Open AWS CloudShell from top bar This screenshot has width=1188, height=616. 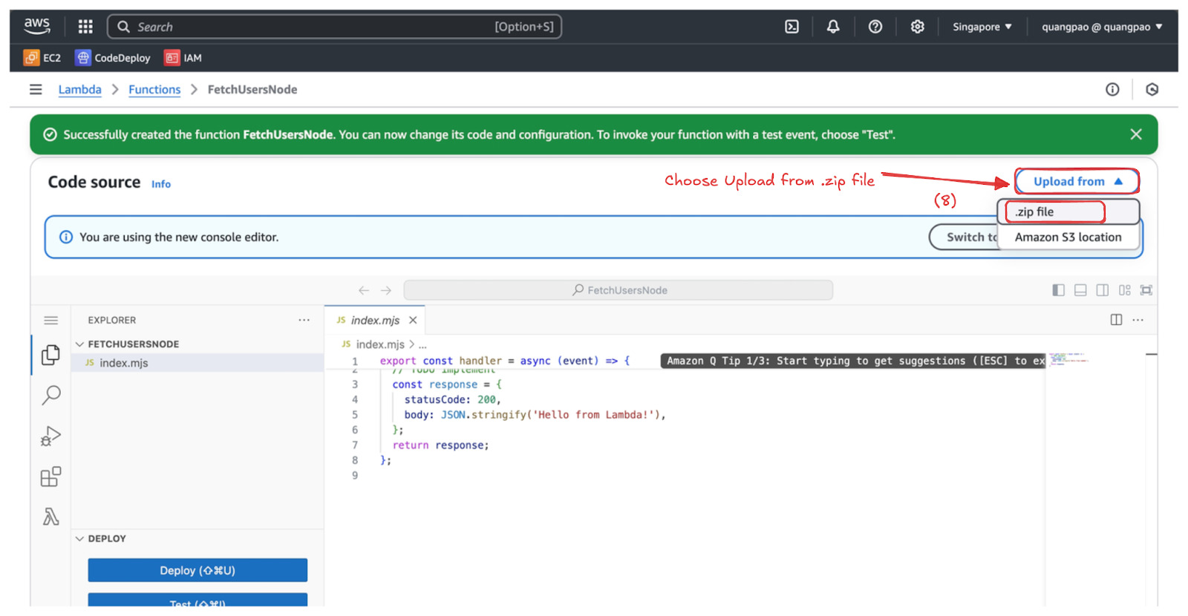tap(792, 27)
